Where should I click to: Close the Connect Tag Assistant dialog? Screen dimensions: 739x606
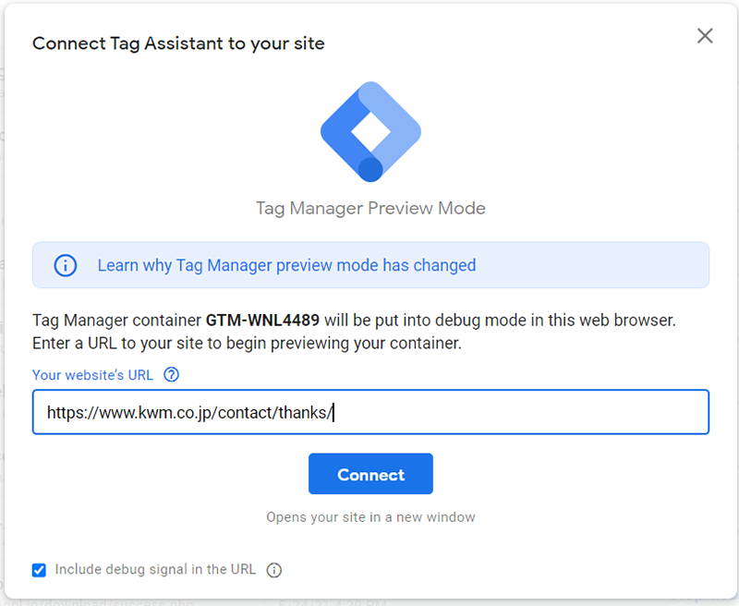click(705, 36)
